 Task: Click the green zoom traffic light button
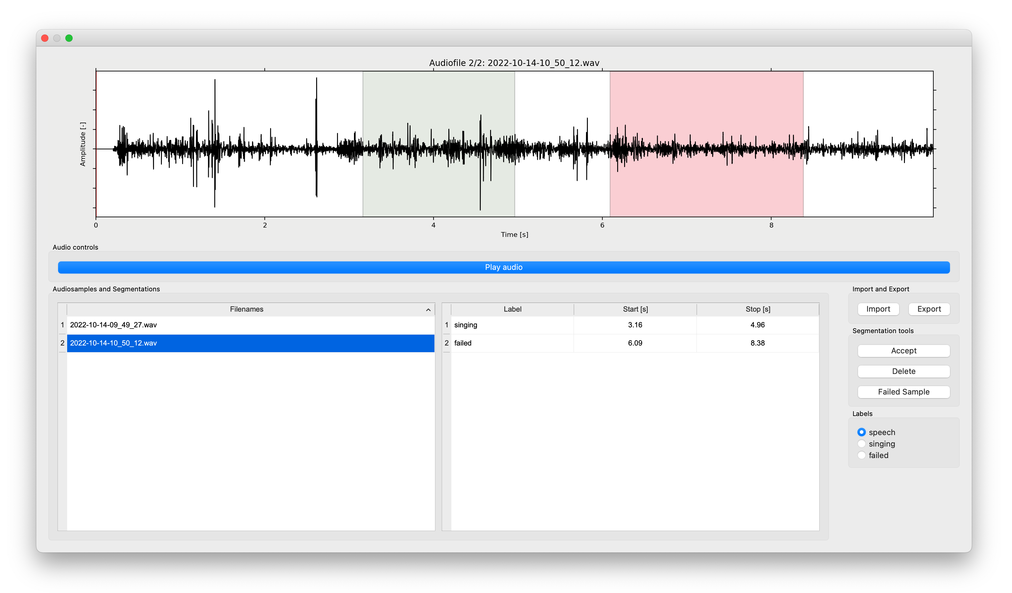(69, 38)
